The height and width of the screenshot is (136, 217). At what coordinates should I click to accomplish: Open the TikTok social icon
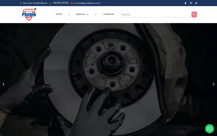(x=196, y=3)
